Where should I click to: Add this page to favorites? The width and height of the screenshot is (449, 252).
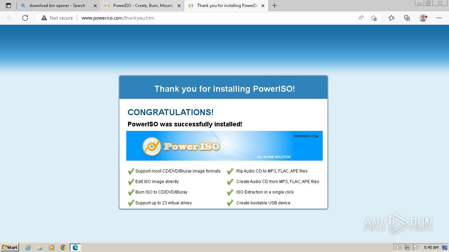click(x=374, y=18)
